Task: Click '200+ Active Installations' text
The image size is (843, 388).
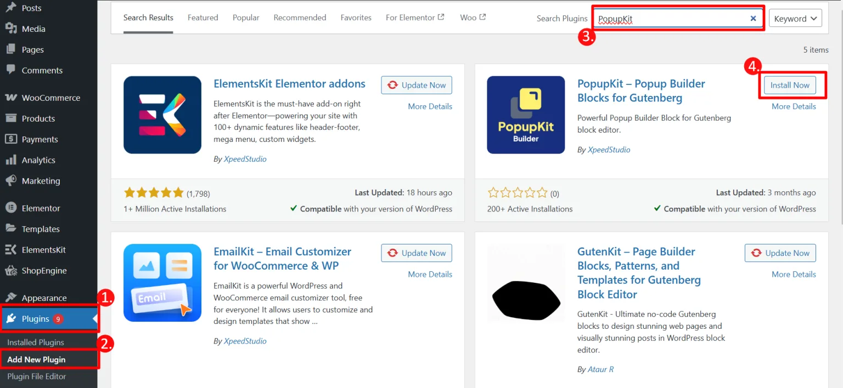Action: click(x=530, y=209)
